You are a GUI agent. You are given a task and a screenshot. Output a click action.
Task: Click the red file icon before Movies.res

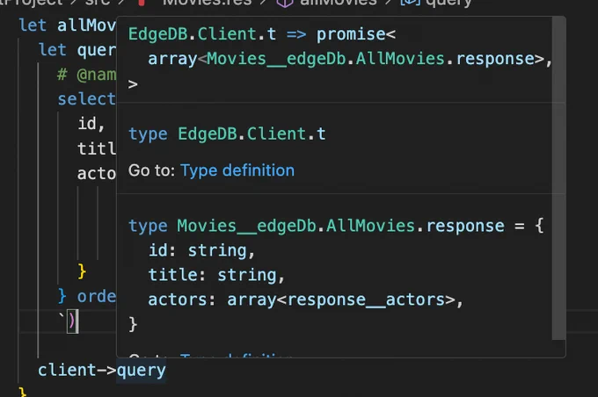[142, 3]
